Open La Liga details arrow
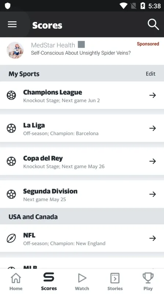The height and width of the screenshot is (294, 164). (153, 128)
